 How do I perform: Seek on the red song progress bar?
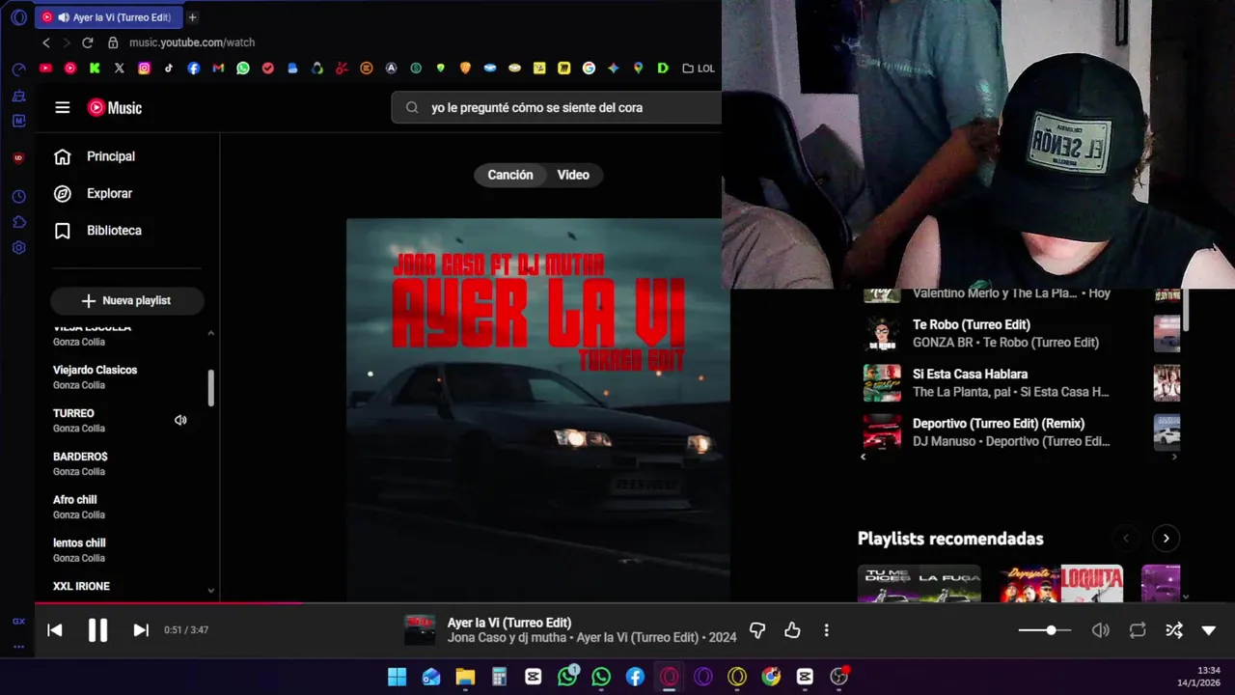(x=635, y=603)
